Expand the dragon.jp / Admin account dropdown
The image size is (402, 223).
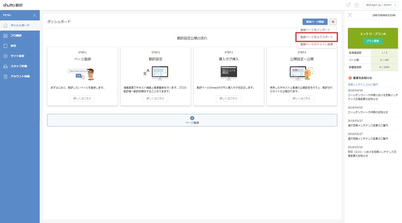[380, 5]
